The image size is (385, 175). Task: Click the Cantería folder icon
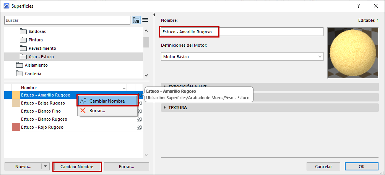(19, 74)
